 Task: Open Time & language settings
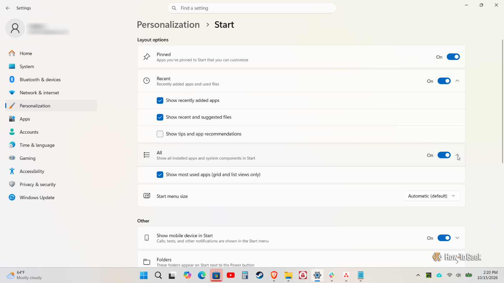point(51,145)
